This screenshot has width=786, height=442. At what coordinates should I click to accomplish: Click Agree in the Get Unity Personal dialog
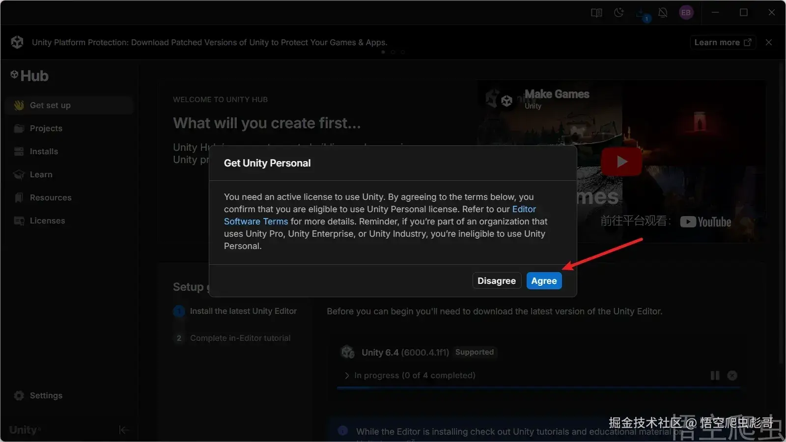tap(544, 281)
